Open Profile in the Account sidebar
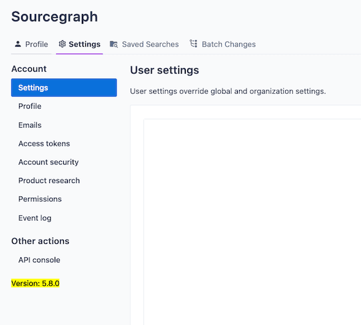Viewport: 361px width, 325px height. [x=30, y=106]
